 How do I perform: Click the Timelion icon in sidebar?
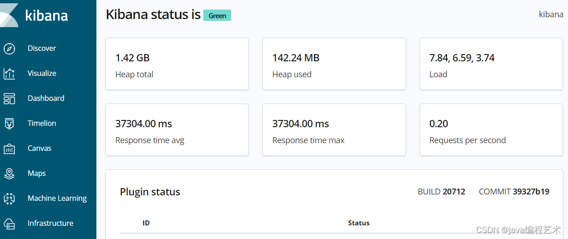(x=9, y=124)
